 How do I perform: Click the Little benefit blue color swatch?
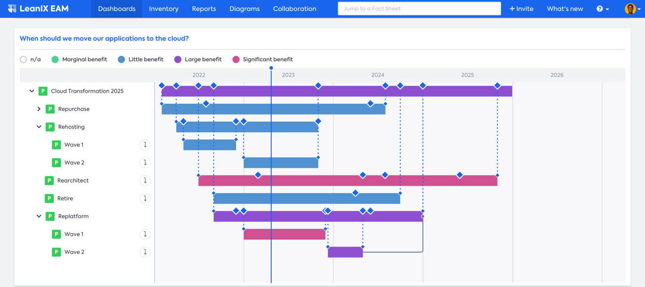[x=121, y=59]
